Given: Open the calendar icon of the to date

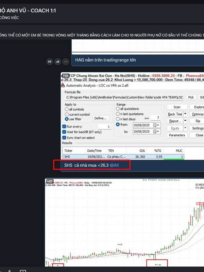Looking at the screenshot, I should point(155,132).
